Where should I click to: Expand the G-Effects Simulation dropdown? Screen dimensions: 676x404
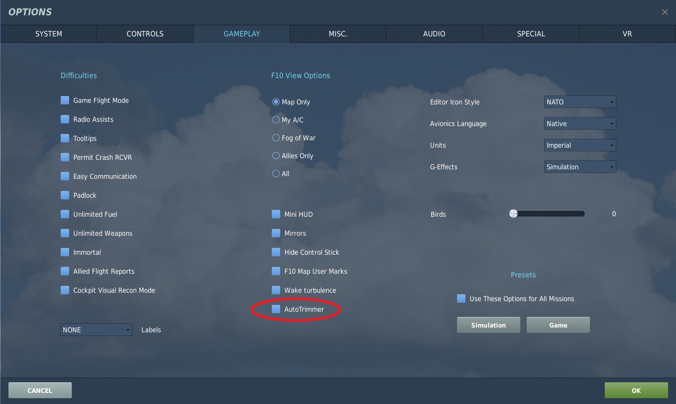[x=579, y=167]
